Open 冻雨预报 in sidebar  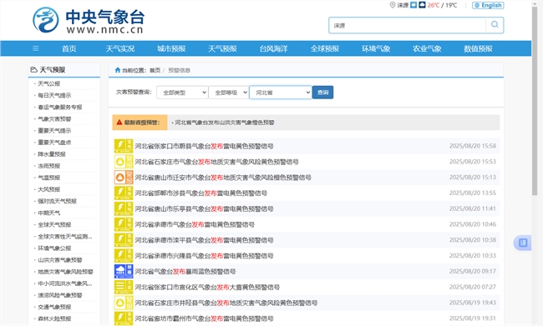[x=48, y=166]
